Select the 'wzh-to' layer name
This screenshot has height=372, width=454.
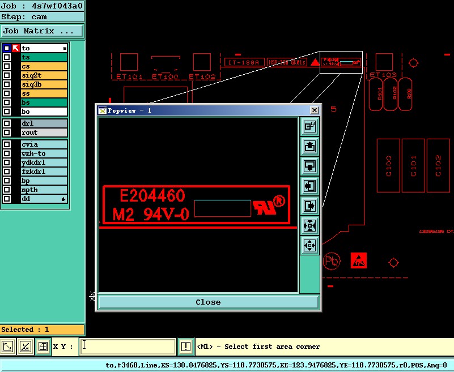(x=44, y=153)
